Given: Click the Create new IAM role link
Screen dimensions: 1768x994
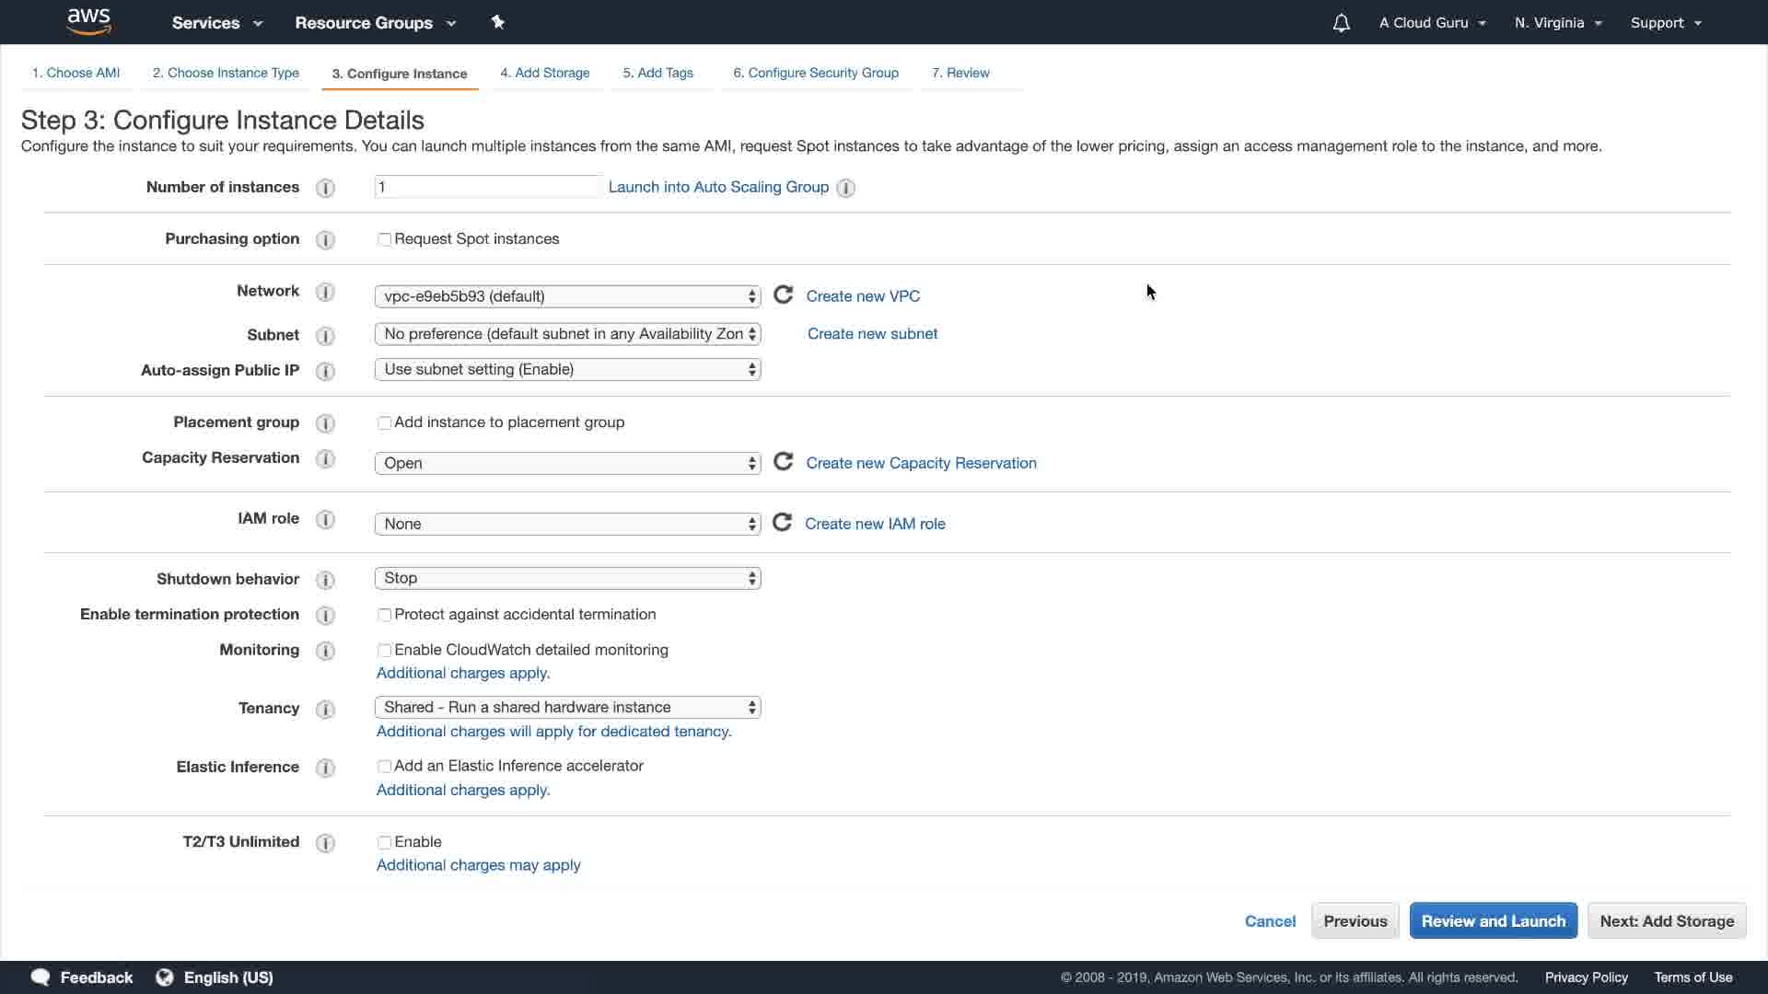Looking at the screenshot, I should coord(875,524).
